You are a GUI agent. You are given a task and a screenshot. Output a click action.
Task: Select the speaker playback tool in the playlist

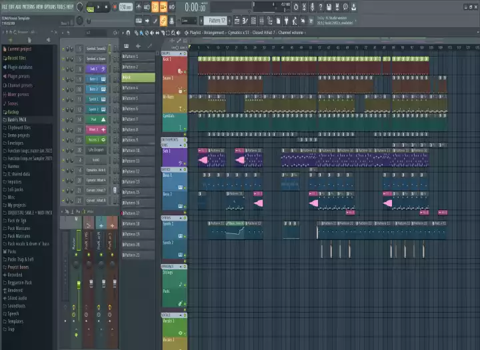[x=179, y=33]
